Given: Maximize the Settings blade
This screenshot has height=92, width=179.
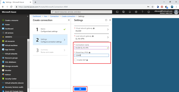Looking at the screenshot, I should pyautogui.click(x=106, y=20).
